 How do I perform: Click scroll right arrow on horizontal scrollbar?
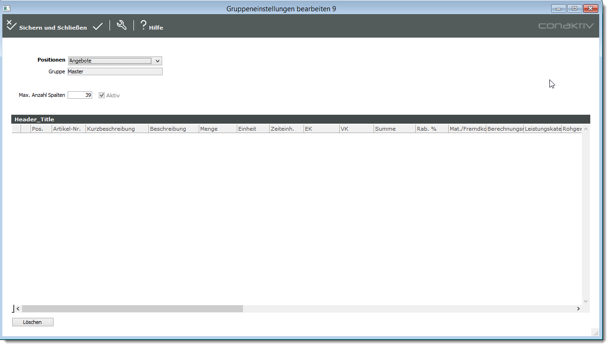(x=579, y=309)
